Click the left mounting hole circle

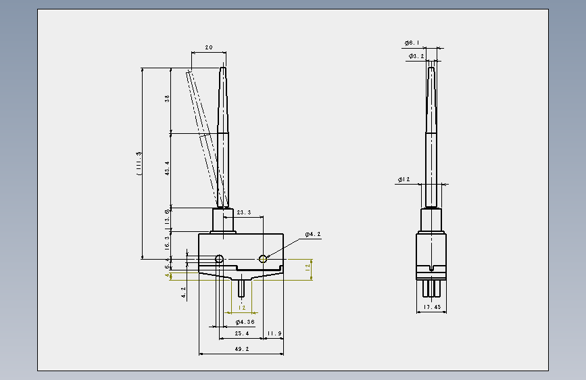(x=220, y=259)
